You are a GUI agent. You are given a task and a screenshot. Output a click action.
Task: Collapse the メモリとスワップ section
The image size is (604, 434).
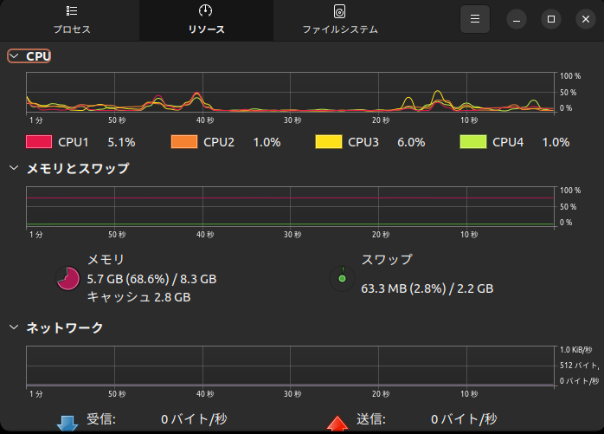(x=69, y=168)
